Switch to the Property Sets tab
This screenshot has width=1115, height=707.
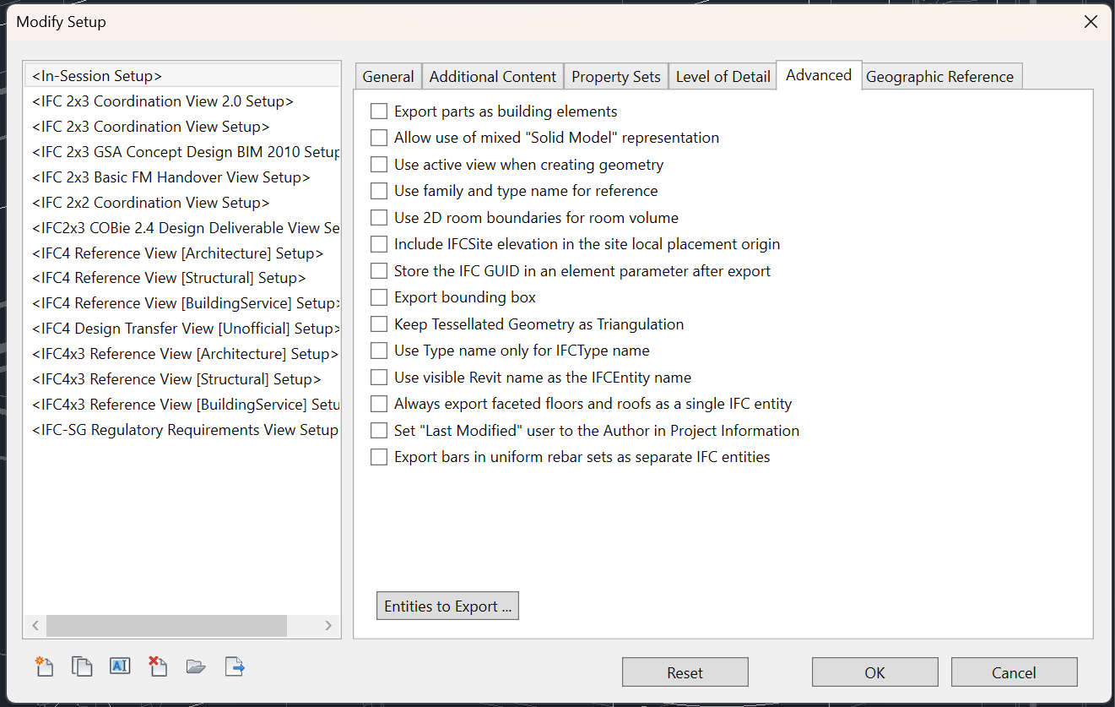[616, 76]
